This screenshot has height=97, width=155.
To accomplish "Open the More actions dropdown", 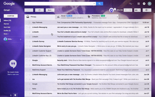I will point(50,10).
